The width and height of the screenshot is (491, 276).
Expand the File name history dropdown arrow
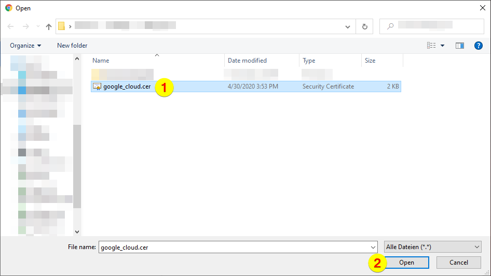click(x=373, y=248)
